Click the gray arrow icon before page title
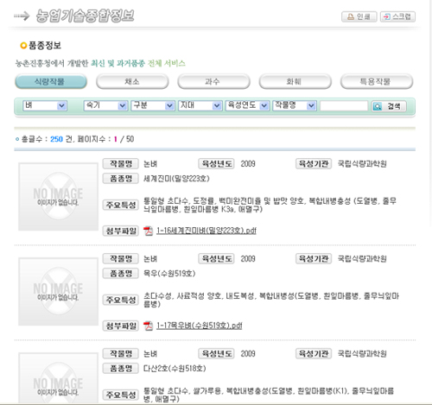Image resolution: width=432 pixels, height=405 pixels. click(x=22, y=16)
